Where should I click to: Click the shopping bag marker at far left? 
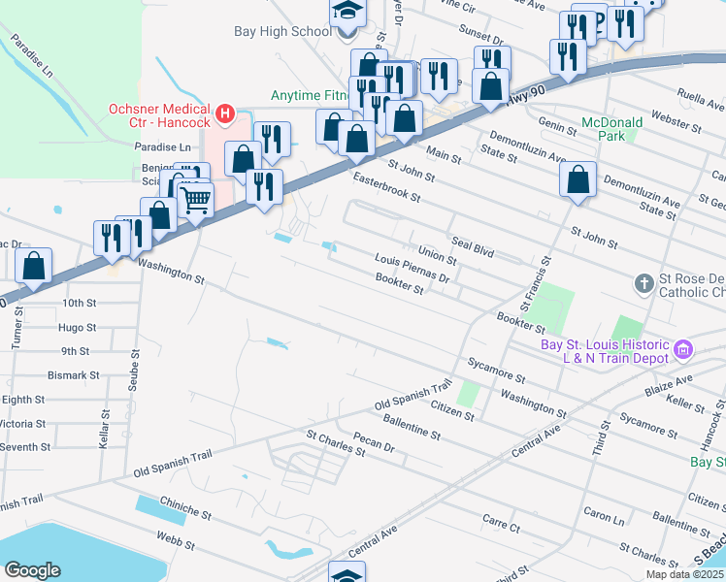(x=33, y=267)
